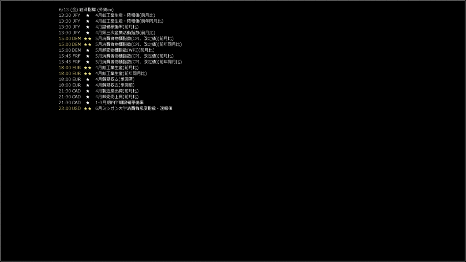
Task: Click the star beside the 4月設備稼働率(前月比) row
Action: click(88, 27)
